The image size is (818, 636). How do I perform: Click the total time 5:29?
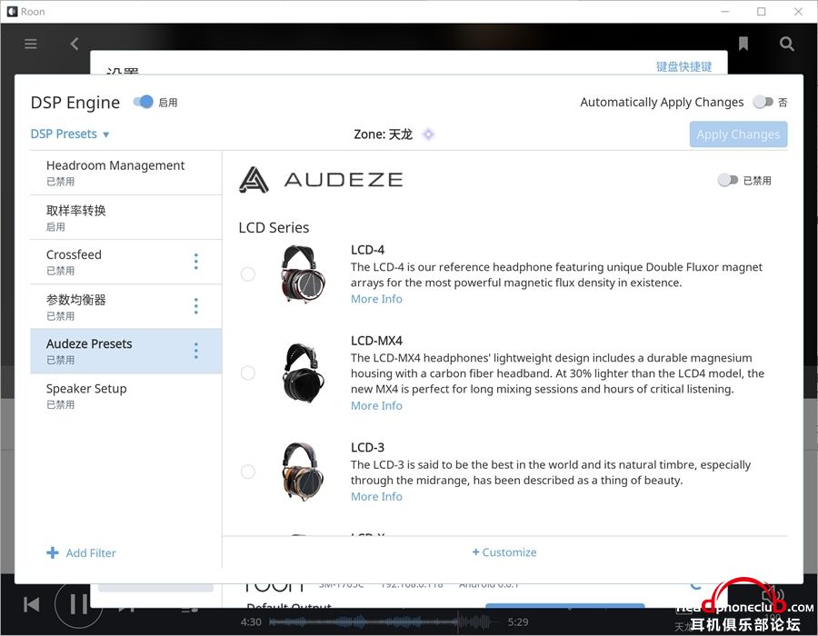coord(518,622)
